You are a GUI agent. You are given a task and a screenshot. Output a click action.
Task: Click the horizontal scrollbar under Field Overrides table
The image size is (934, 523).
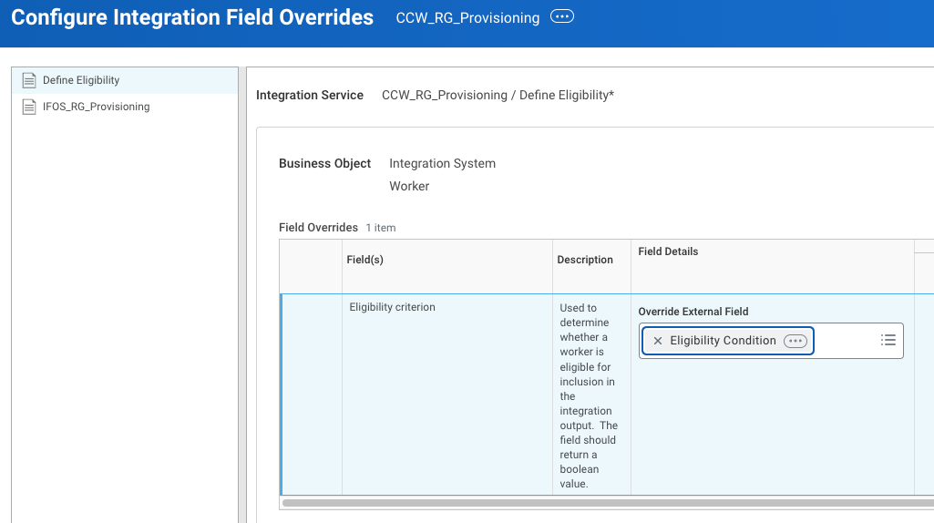(x=608, y=503)
